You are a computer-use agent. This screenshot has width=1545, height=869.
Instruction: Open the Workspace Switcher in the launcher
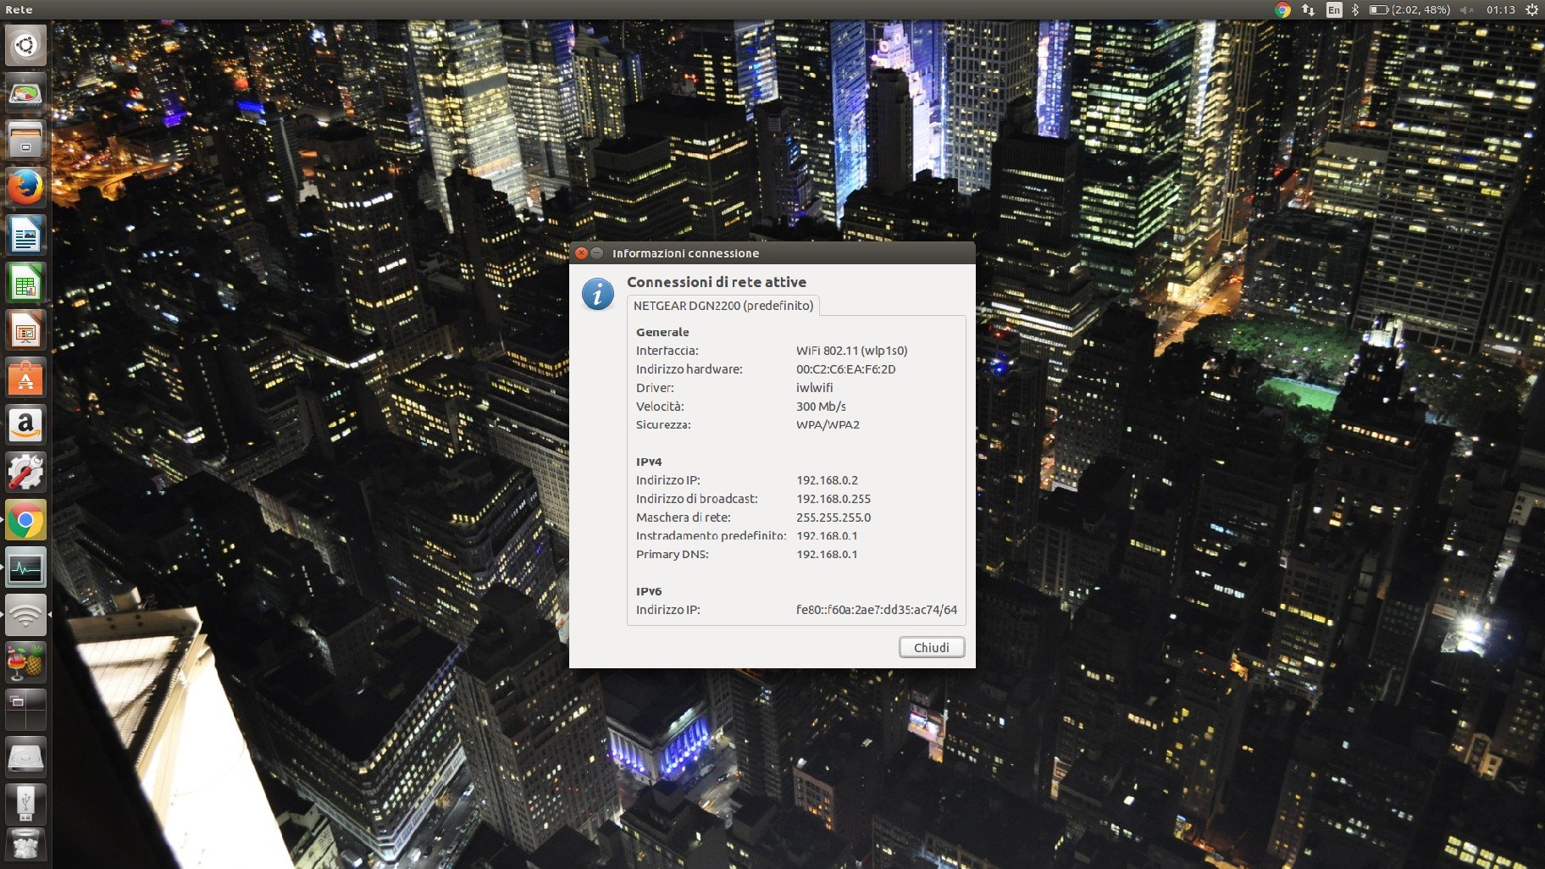25,710
